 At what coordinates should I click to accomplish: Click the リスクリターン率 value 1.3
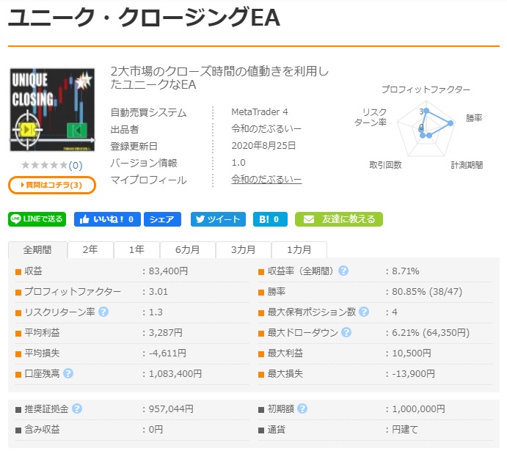(x=156, y=312)
